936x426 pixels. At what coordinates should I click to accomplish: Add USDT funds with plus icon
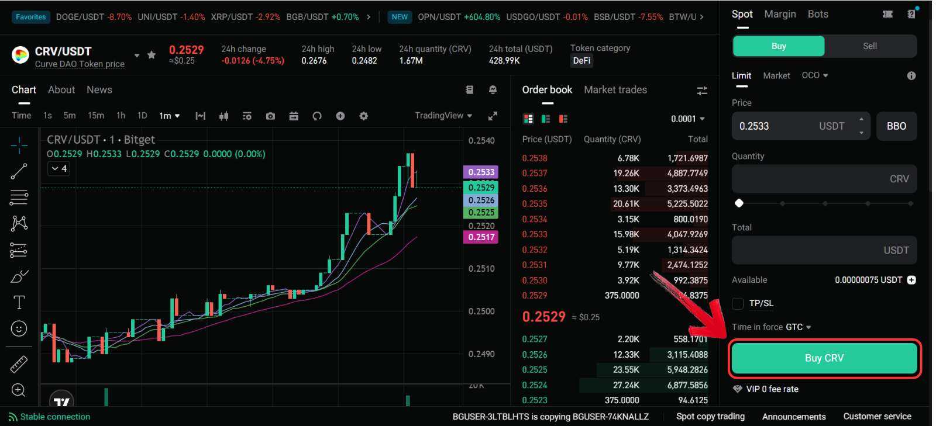pos(911,280)
